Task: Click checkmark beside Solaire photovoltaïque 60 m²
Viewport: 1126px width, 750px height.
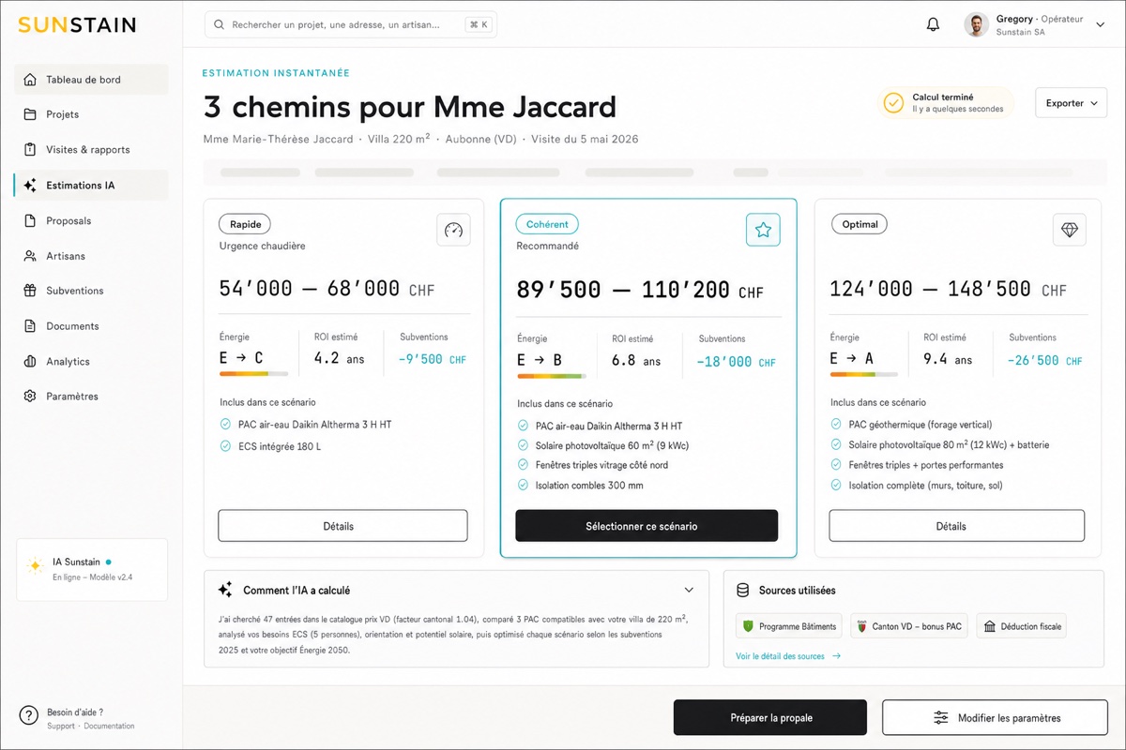Action: (523, 446)
